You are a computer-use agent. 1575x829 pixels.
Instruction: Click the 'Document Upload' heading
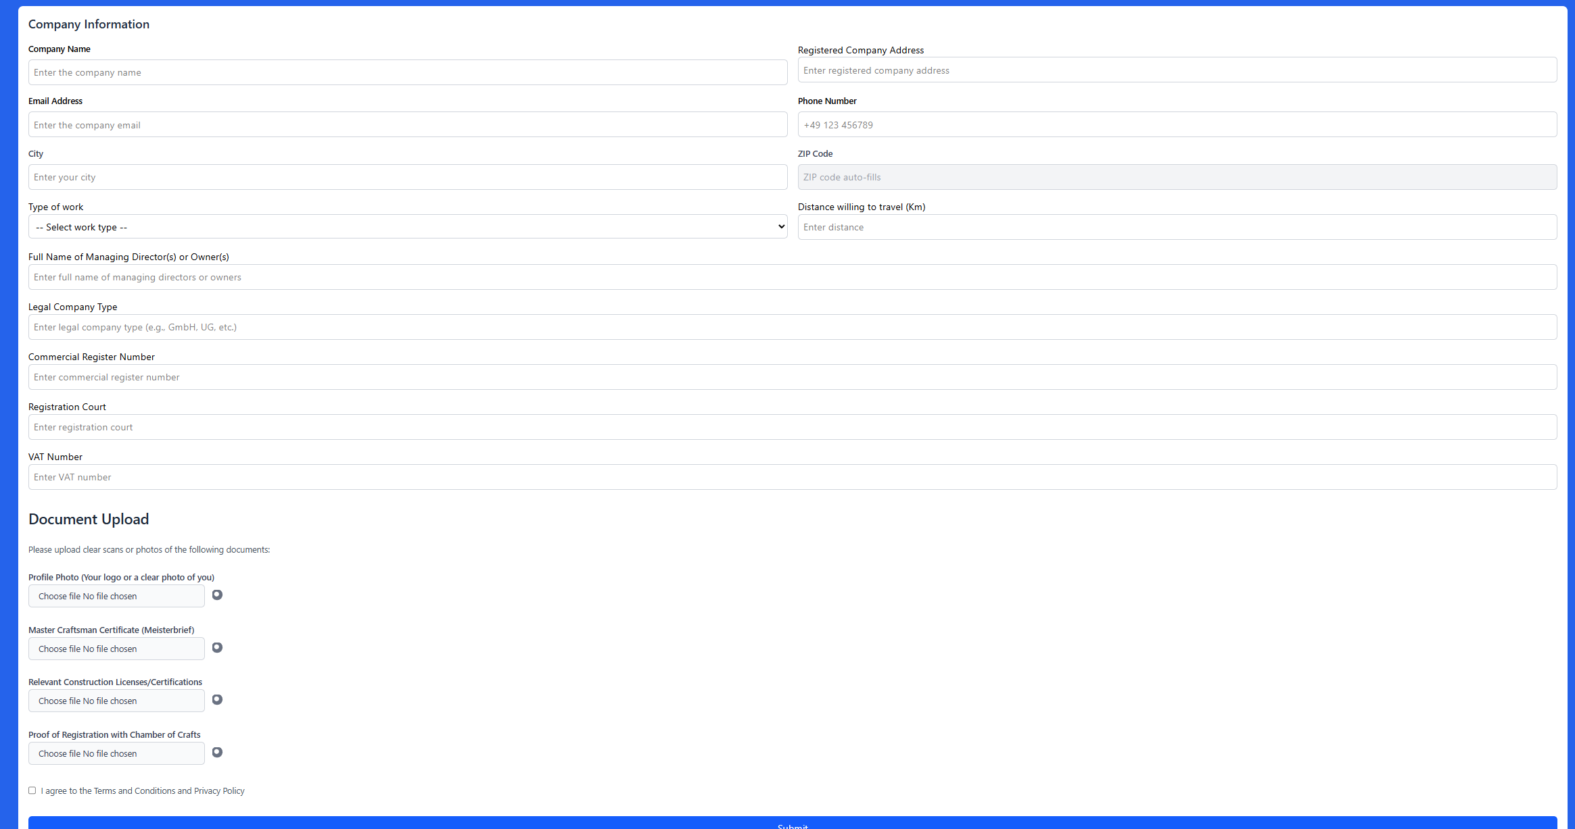pyautogui.click(x=89, y=519)
